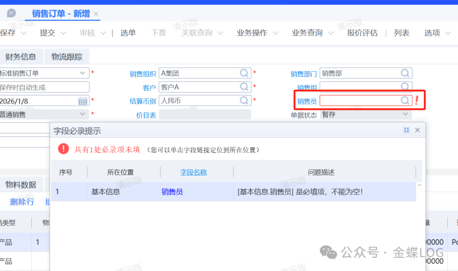458x271 pixels.
Task: Click the search icon in 销售组织 field
Action: click(x=244, y=73)
